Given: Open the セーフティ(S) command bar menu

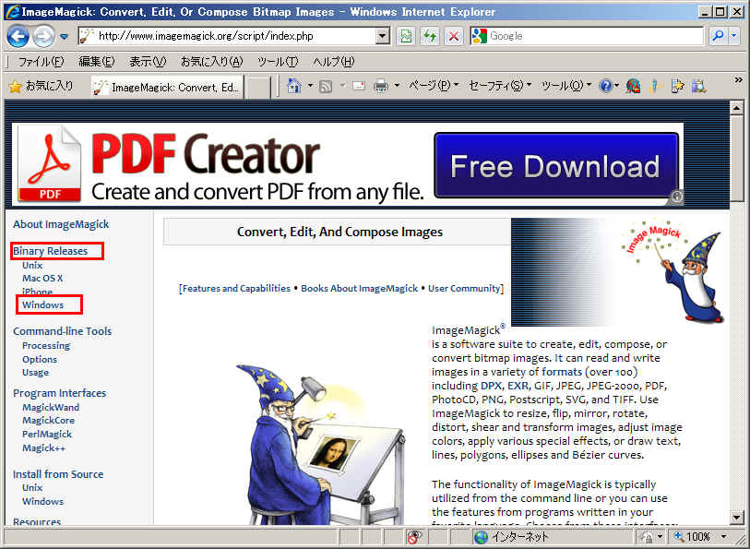Looking at the screenshot, I should [500, 86].
